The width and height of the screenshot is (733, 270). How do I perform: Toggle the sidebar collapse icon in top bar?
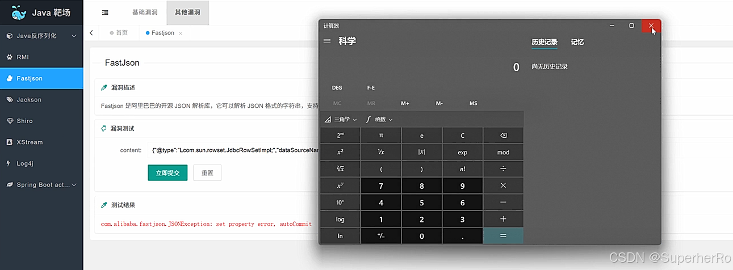(105, 12)
